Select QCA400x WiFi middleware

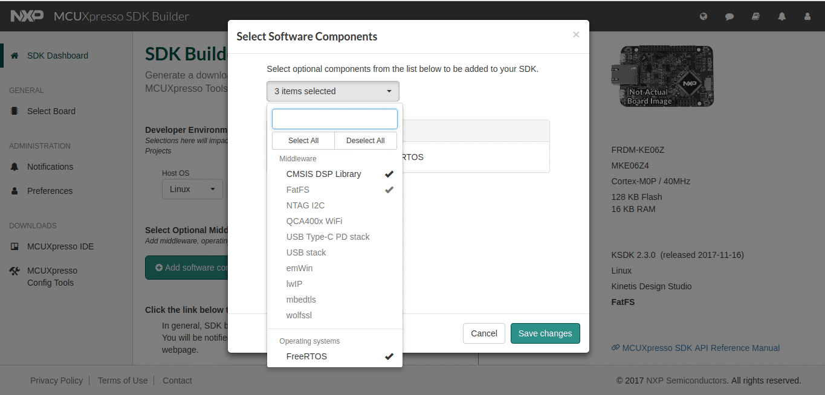[x=335, y=221]
